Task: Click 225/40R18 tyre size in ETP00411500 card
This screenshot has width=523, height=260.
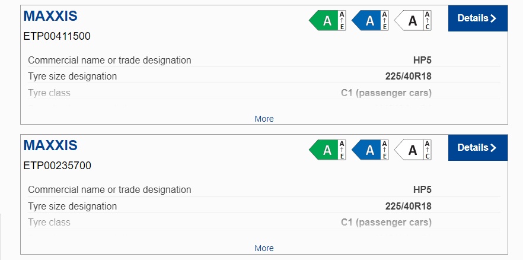Action: pyautogui.click(x=408, y=76)
